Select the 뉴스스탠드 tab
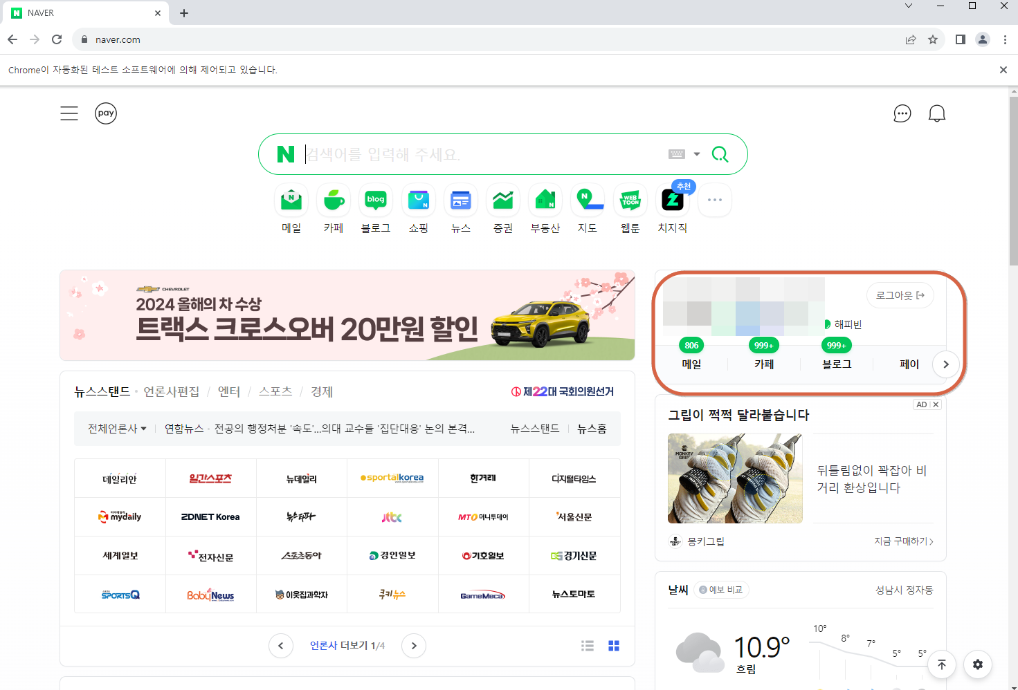This screenshot has width=1018, height=690. [102, 391]
